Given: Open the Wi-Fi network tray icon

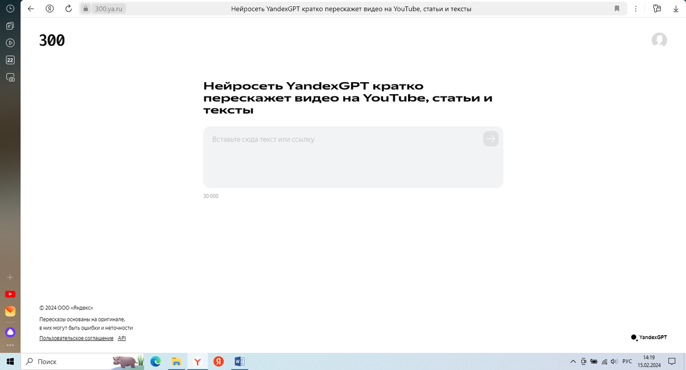Looking at the screenshot, I should 604,361.
